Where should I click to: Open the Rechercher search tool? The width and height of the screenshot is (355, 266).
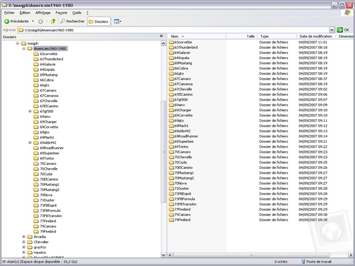point(72,21)
